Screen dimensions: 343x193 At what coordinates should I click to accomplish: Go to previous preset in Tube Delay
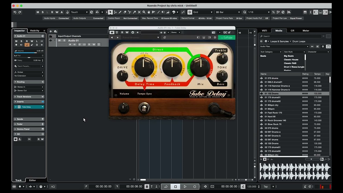coord(112,38)
